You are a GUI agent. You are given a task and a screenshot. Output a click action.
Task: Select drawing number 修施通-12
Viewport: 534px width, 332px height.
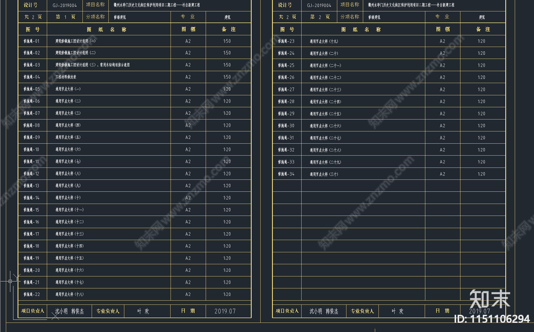coord(31,174)
